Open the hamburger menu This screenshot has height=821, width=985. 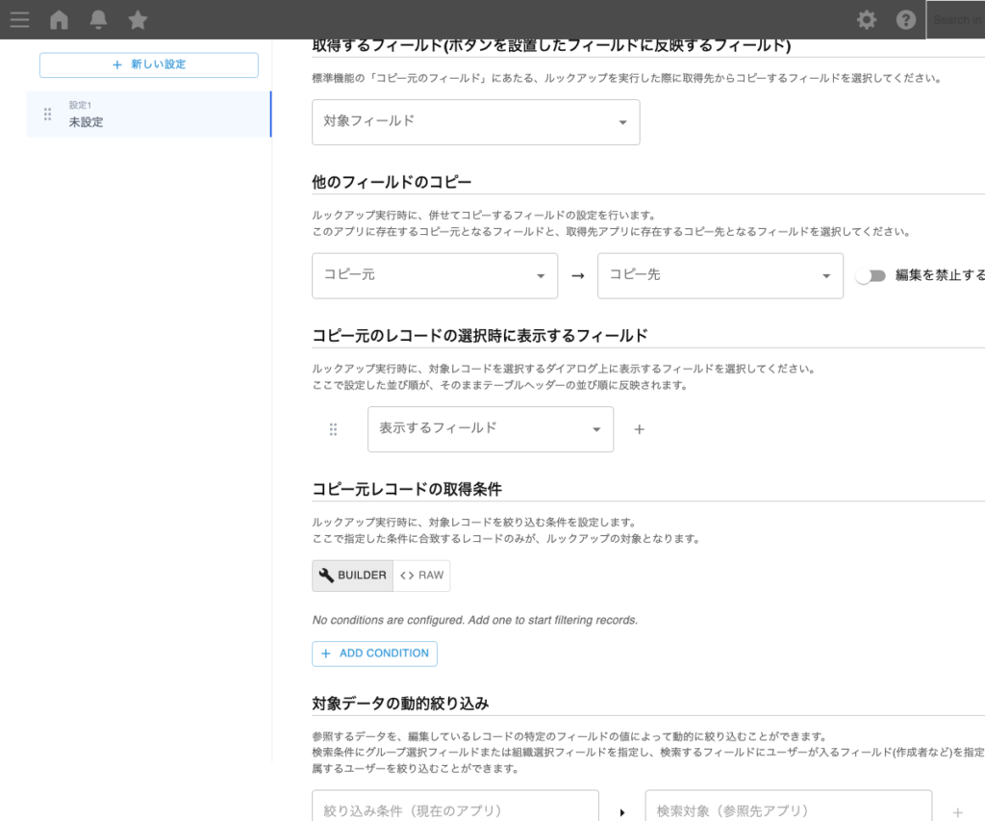[x=19, y=19]
